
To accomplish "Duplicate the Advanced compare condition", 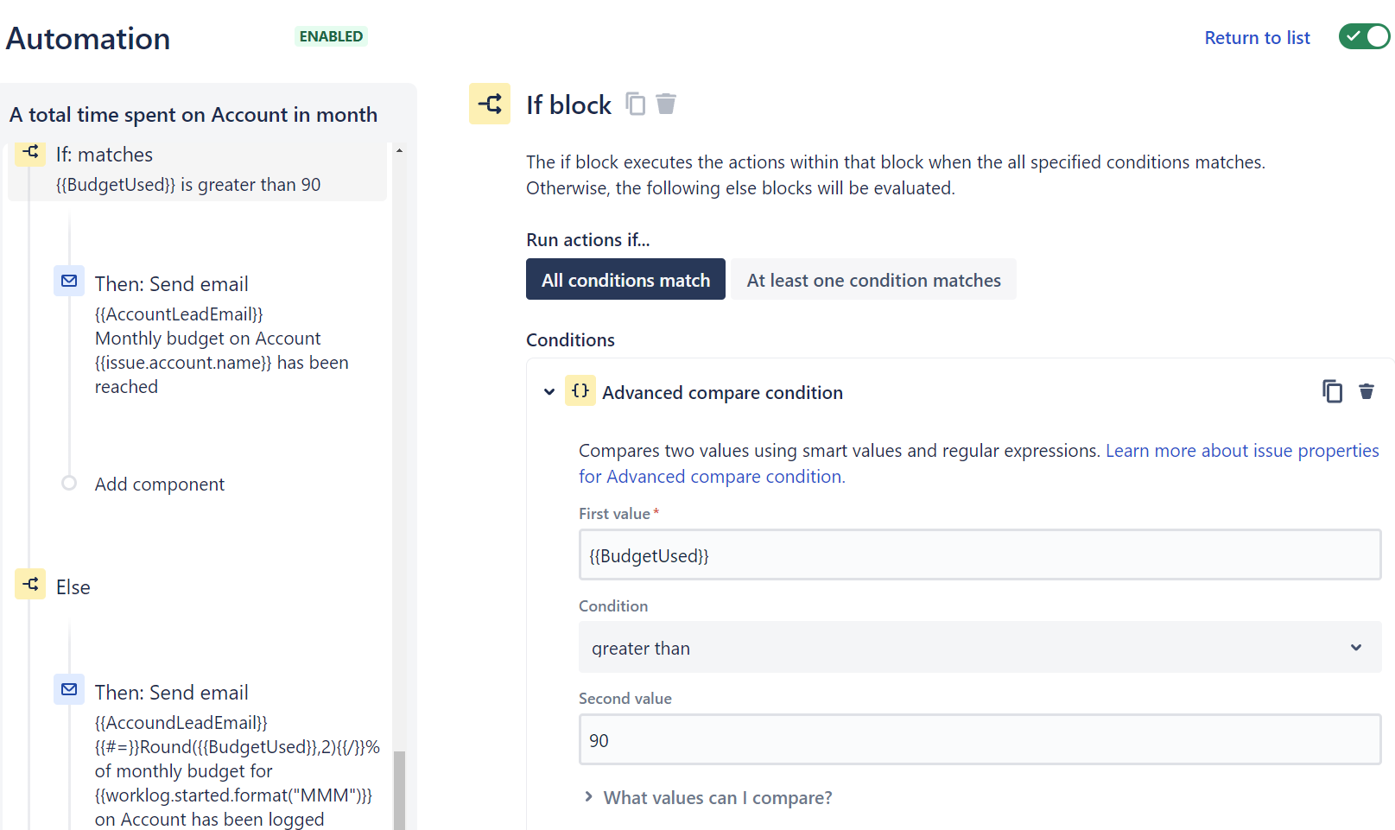I will coord(1332,392).
